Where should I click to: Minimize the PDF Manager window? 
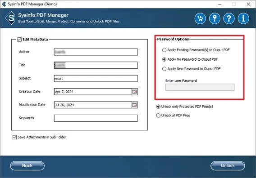(219, 4)
